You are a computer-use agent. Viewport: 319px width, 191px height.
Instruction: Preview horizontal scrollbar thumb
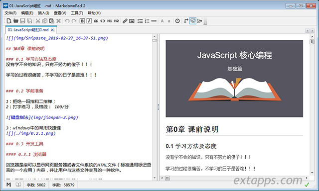coord(167,178)
